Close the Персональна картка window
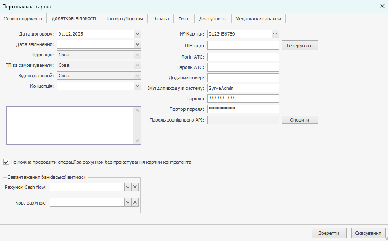Screen dimensions: 388x241 (x=382, y=6)
